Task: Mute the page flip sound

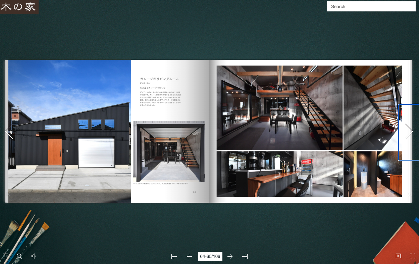Action: click(34, 256)
